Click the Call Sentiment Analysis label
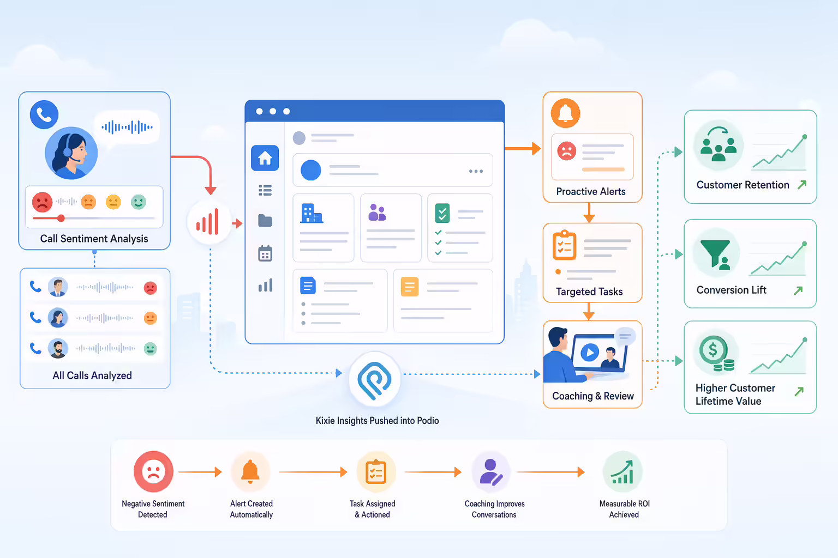Viewport: 838px width, 558px height. pos(94,239)
